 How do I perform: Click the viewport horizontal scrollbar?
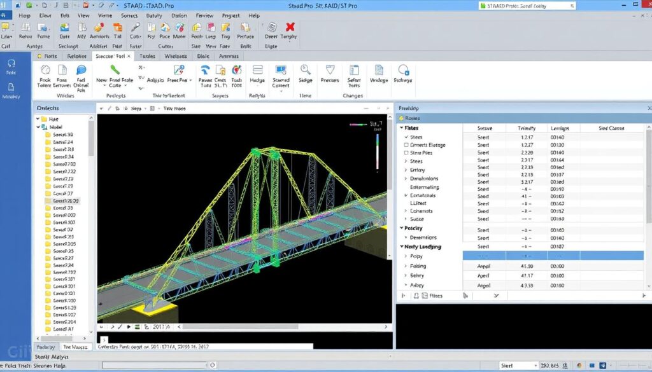pos(240,327)
